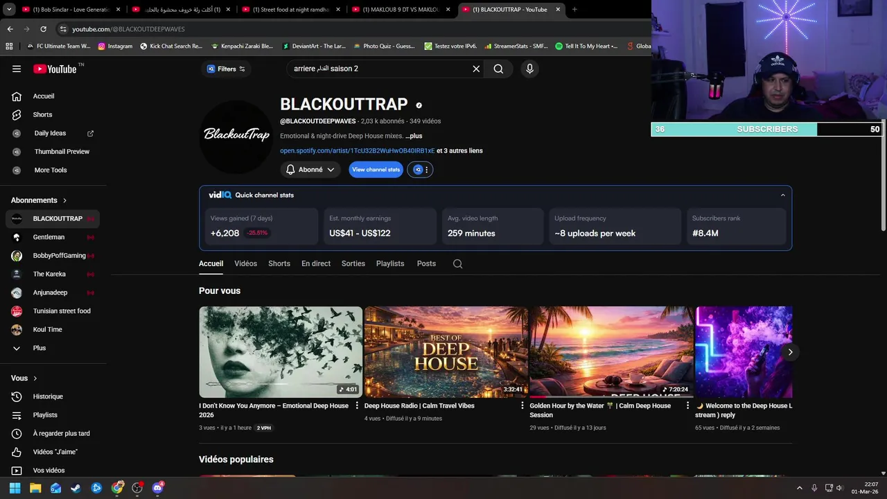Screen dimensions: 887x499
Task: Open browser tab search dropdown
Action: [9, 9]
